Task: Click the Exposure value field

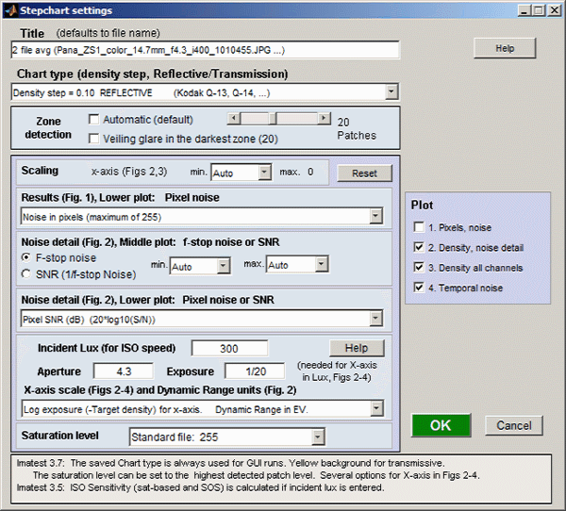Action: 255,371
